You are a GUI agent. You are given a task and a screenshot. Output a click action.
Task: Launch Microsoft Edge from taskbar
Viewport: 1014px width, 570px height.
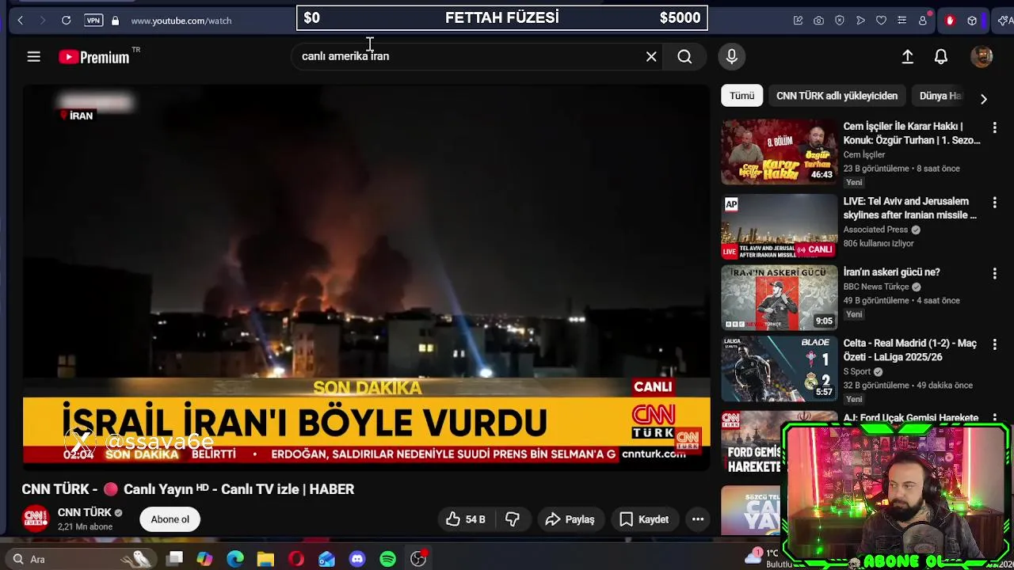[x=235, y=559]
